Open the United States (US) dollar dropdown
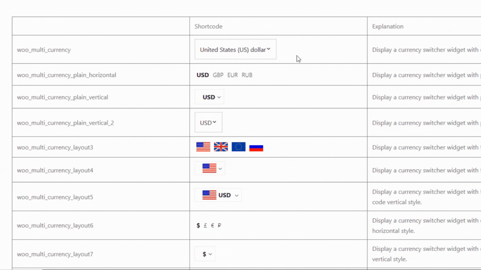 point(235,49)
